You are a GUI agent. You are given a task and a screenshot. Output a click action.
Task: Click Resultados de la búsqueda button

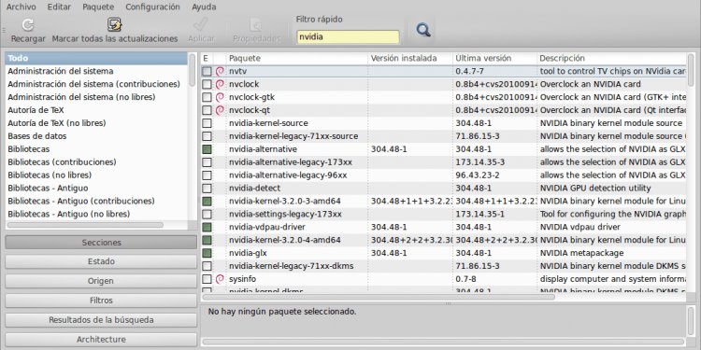point(101,320)
